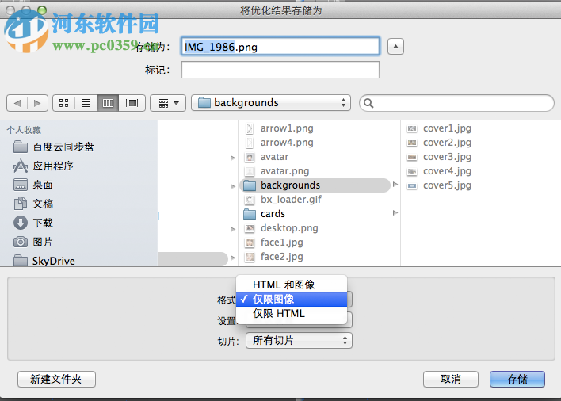Click the face1.jpg thumbnail icon
561x401 pixels.
pos(250,243)
